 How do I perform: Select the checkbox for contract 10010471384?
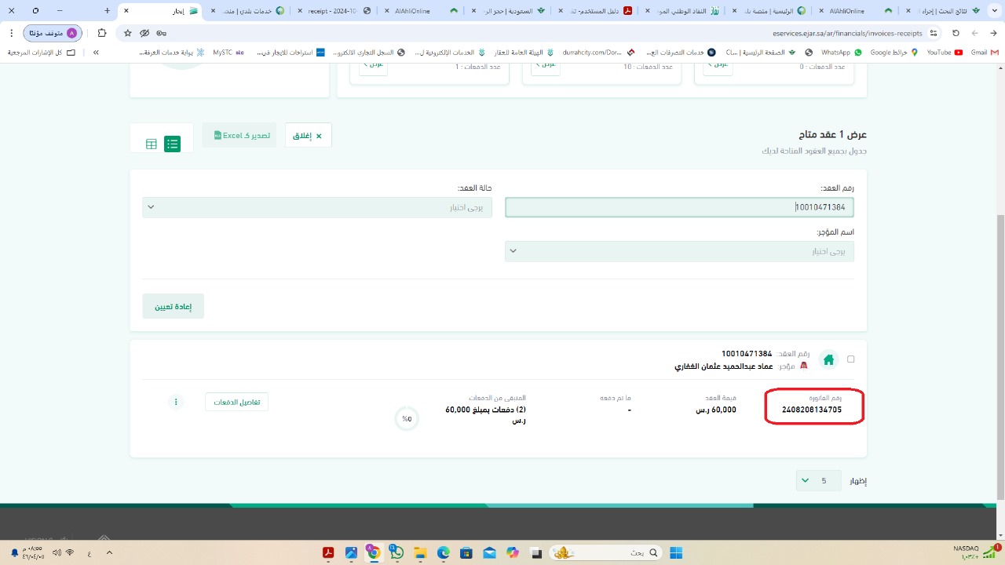(851, 359)
